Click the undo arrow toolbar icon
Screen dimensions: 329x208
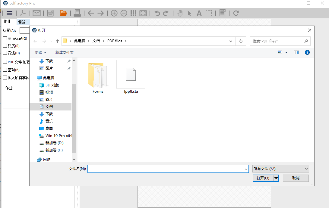point(157,13)
